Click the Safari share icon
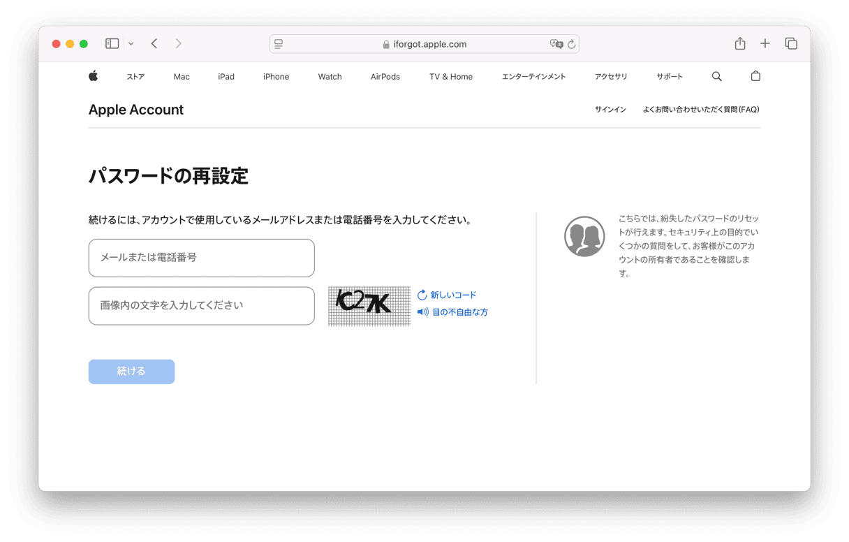 click(740, 44)
